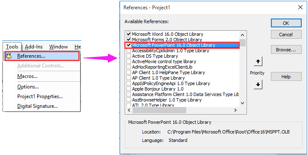The width and height of the screenshot is (308, 155).
Task: Select Microsoft Word 16.0 Object Library row text
Action: point(168,34)
